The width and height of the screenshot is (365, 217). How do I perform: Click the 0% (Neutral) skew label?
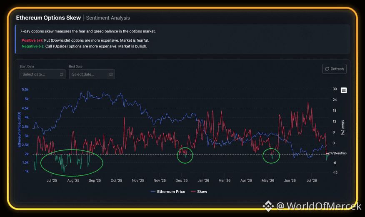[x=337, y=153]
